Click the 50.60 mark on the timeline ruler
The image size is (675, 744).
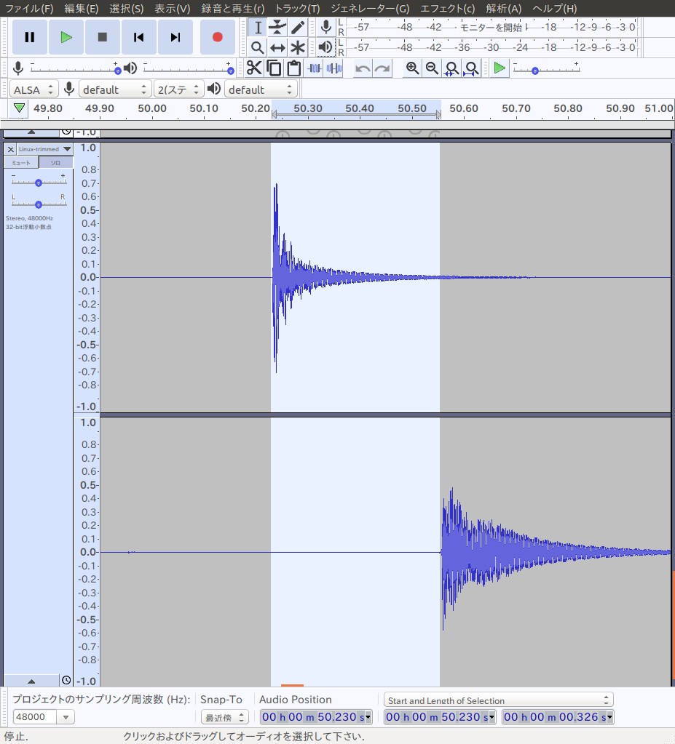coord(464,108)
